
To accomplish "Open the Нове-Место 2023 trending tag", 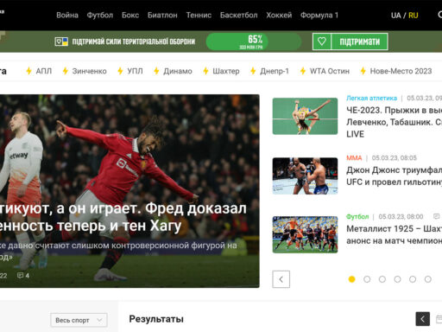I will pyautogui.click(x=401, y=71).
